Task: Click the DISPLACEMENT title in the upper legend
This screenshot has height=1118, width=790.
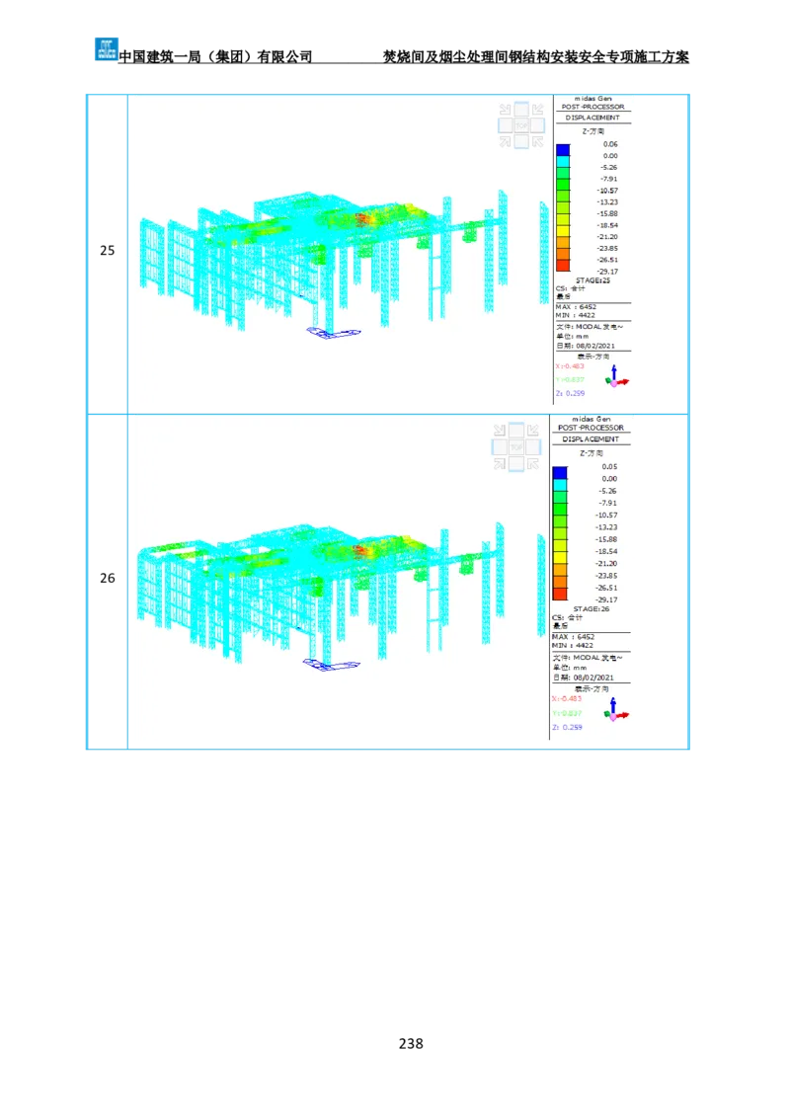Action: (x=592, y=118)
